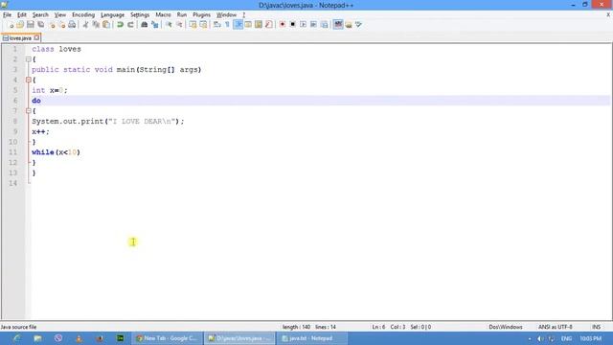
Task: Toggle Word wrap in the toolbar
Action: pyautogui.click(x=217, y=25)
